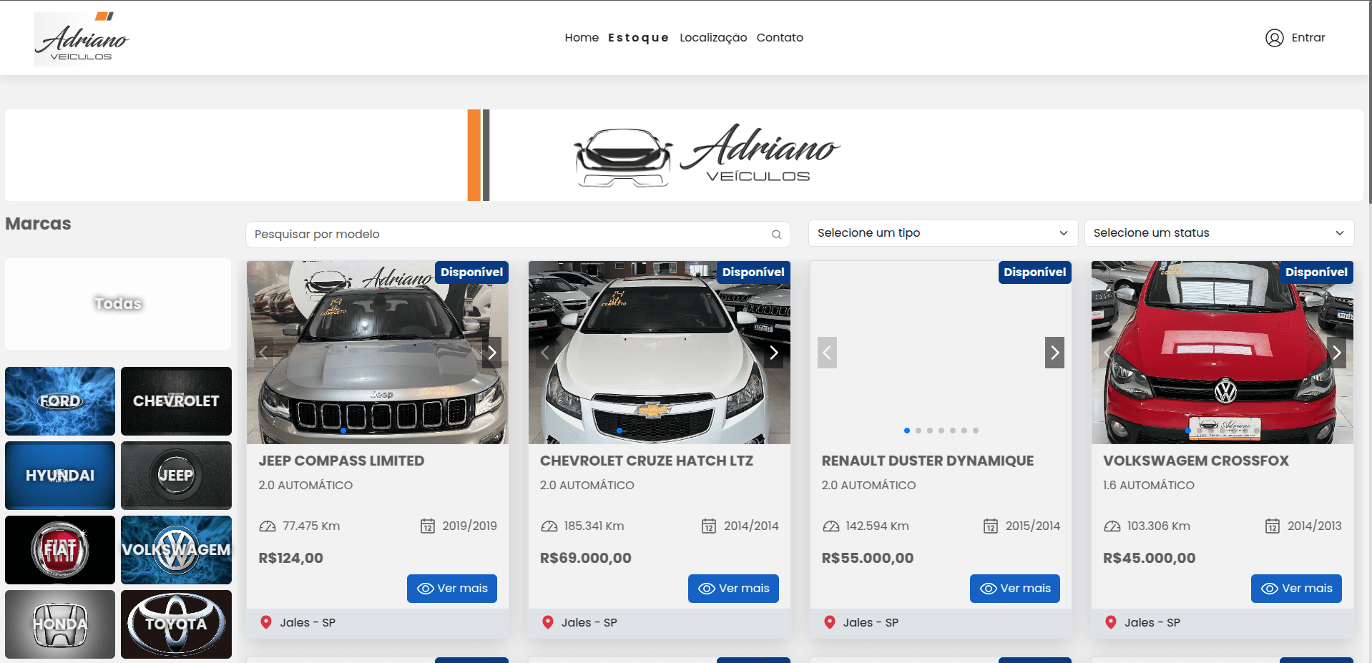The width and height of the screenshot is (1372, 663).
Task: Click the Adriano Veículos header logo
Action: coord(82,39)
